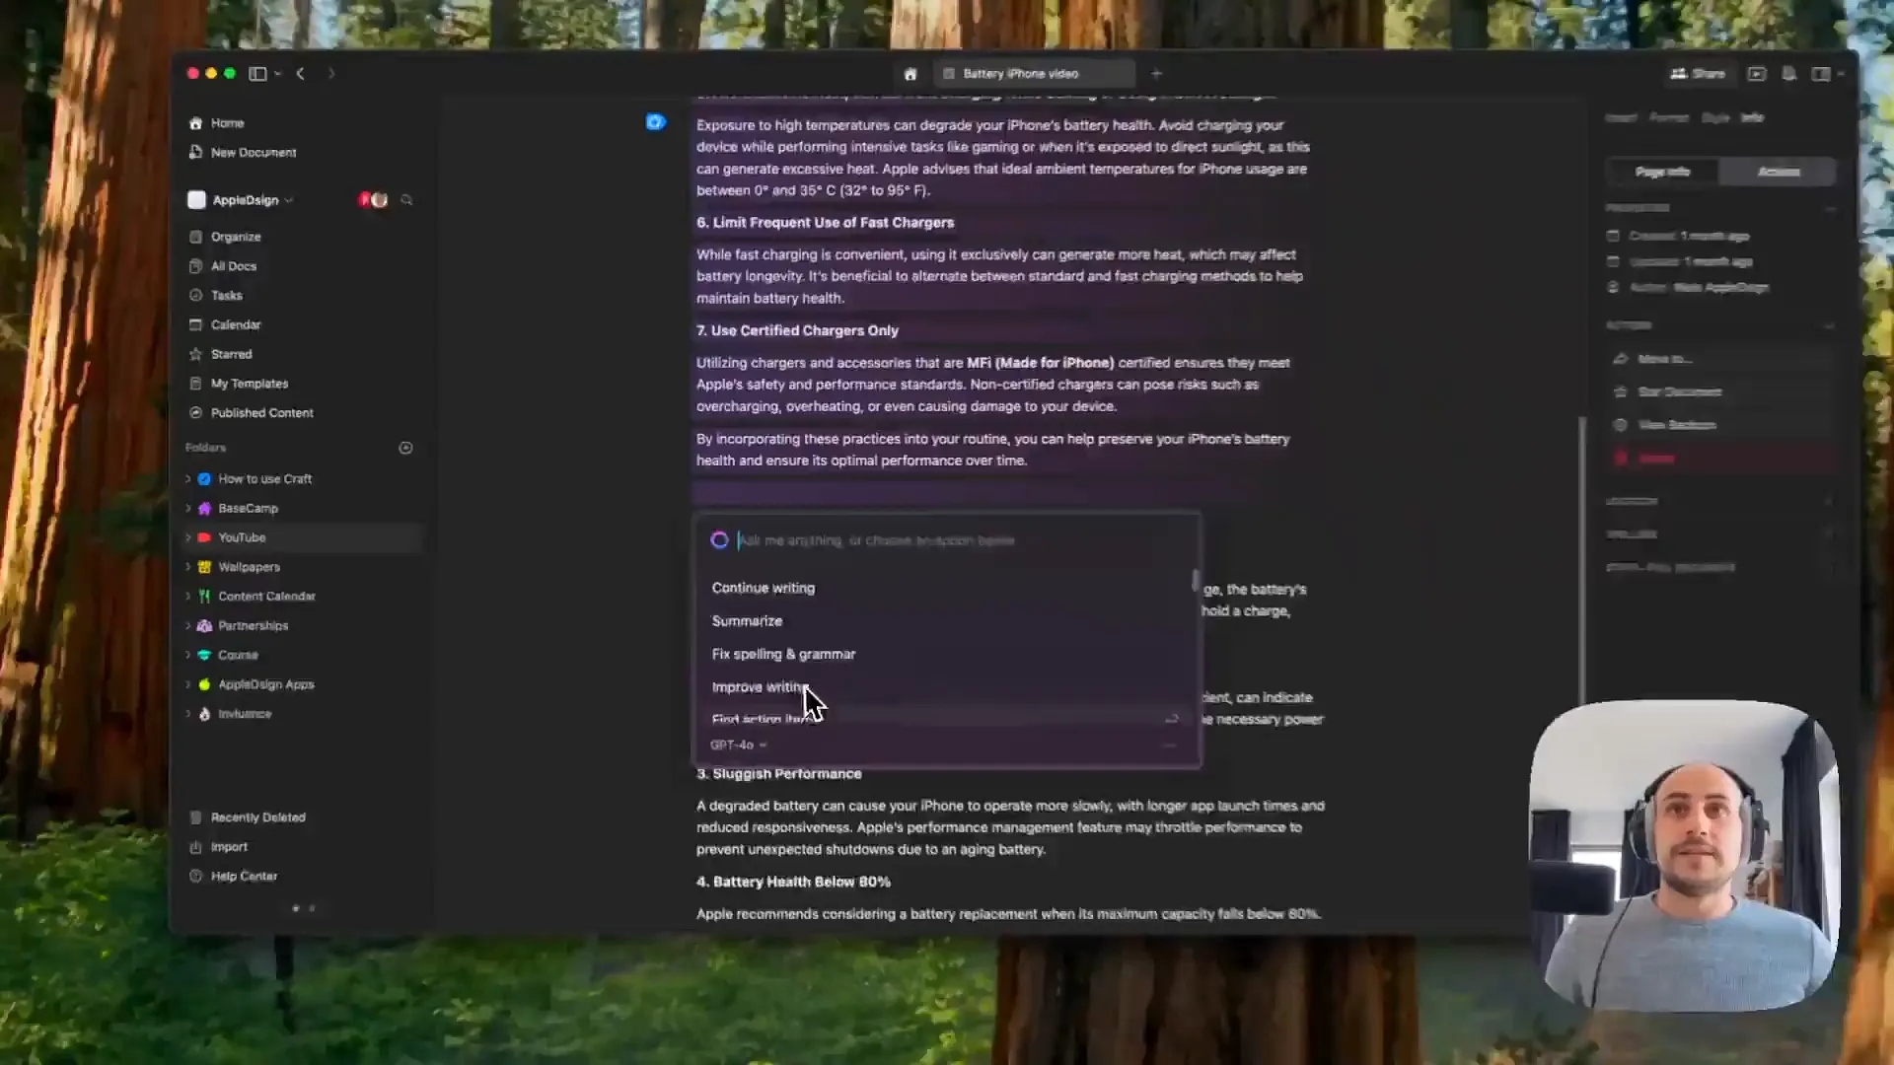Screen dimensions: 1894x1065
Task: Open the search icon beside AppleDsign
Action: point(406,200)
